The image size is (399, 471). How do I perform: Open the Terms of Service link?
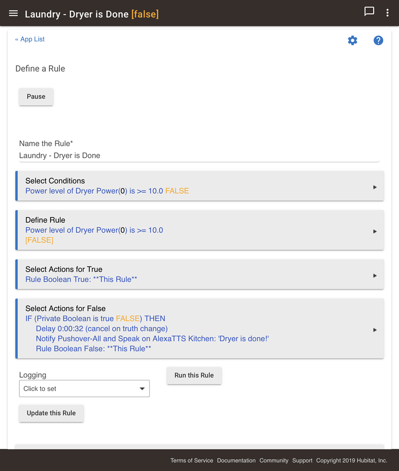tap(191, 460)
